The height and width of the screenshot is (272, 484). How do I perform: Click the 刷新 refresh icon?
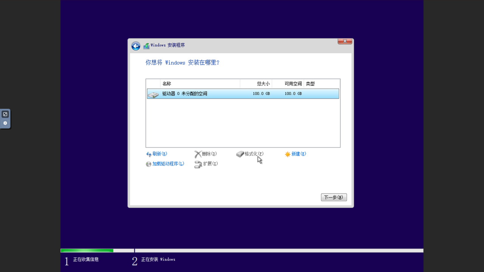[149, 154]
